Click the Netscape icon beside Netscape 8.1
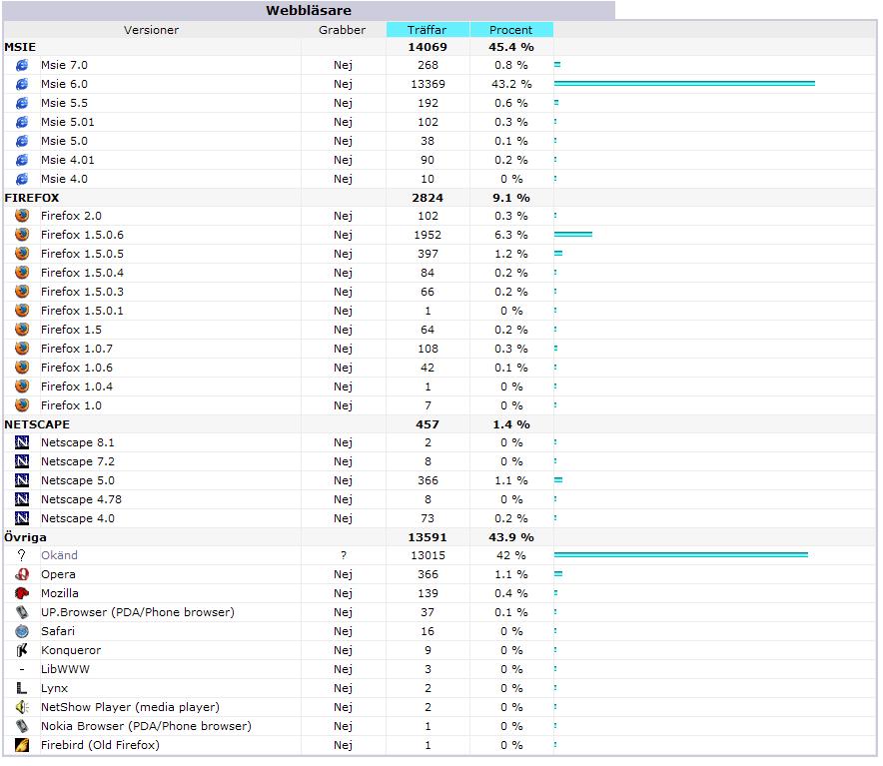This screenshot has width=883, height=766. tap(22, 442)
